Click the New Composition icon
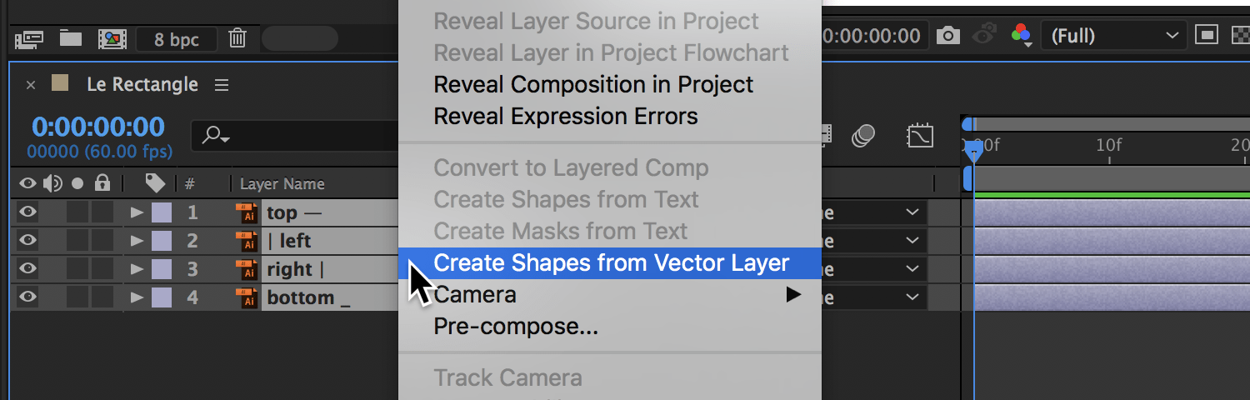This screenshot has height=400, width=1250. tap(112, 37)
